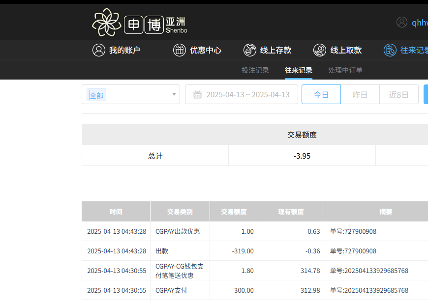Click the Shenbo flower logo
This screenshot has height=301, width=428.
click(x=107, y=22)
